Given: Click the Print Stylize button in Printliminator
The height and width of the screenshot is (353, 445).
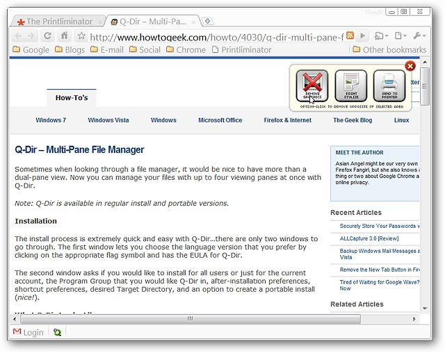Looking at the screenshot, I should click(350, 85).
